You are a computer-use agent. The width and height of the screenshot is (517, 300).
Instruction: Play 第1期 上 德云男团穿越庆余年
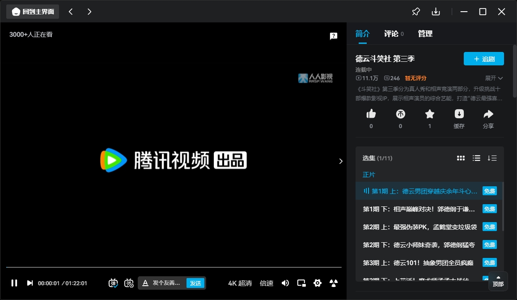[x=428, y=191]
